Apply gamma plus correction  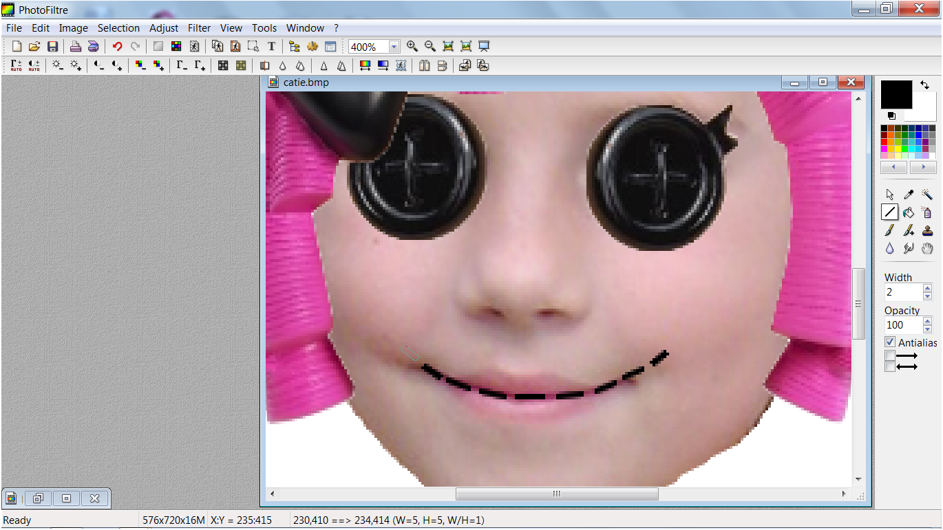coord(200,65)
